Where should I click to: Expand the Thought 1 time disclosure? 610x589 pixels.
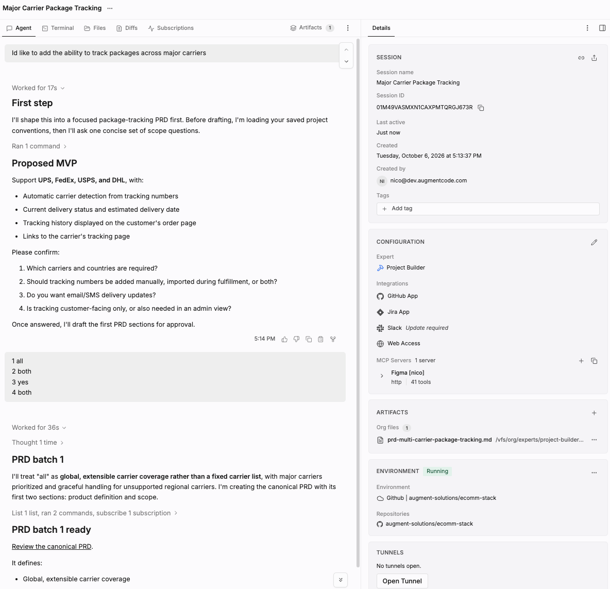[x=37, y=443]
